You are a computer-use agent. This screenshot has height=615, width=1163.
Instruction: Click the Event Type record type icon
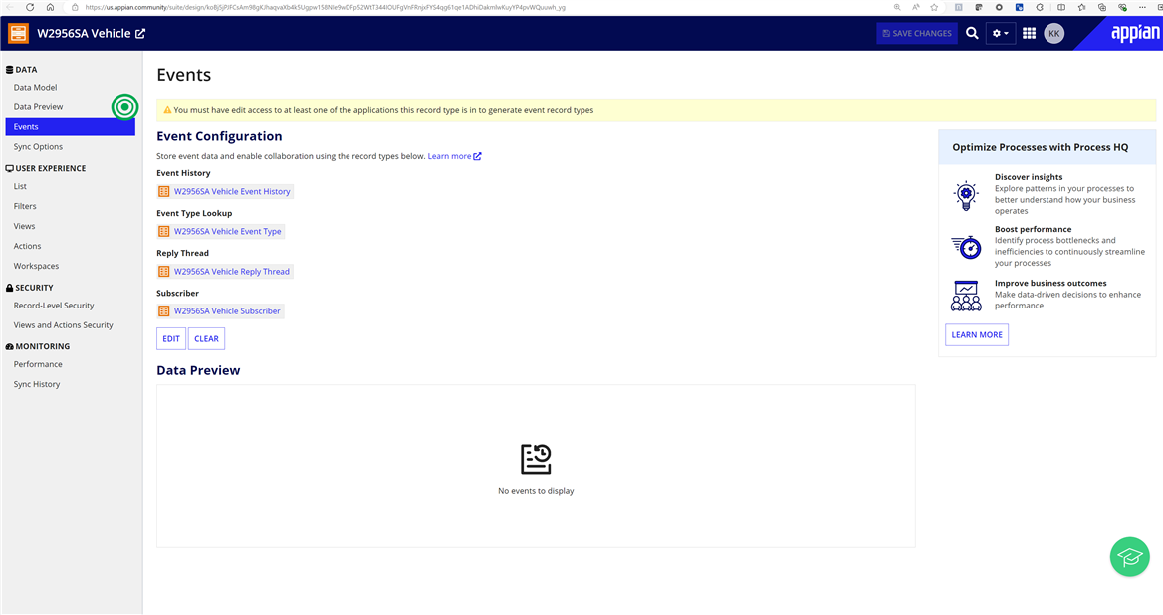pyautogui.click(x=164, y=231)
